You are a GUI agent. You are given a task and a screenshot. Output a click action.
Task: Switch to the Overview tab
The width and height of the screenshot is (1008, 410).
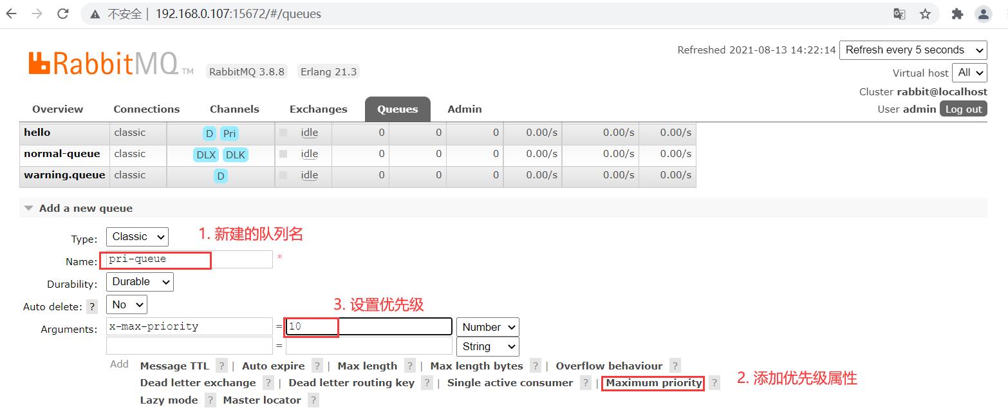click(x=57, y=109)
